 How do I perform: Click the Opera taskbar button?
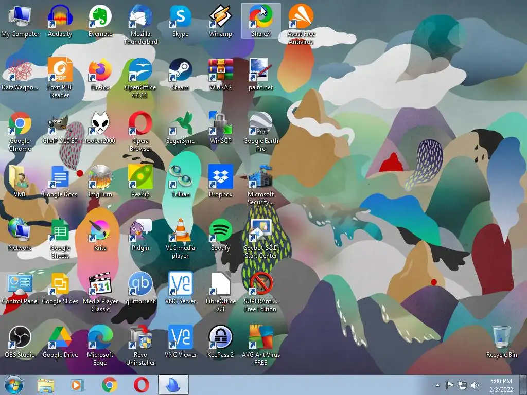142,385
